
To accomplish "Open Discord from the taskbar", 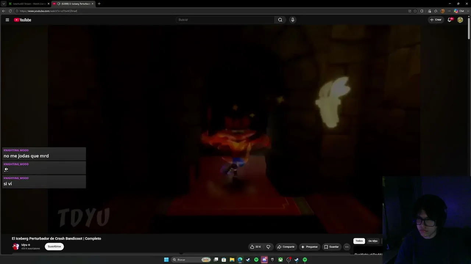I will pos(264,260).
